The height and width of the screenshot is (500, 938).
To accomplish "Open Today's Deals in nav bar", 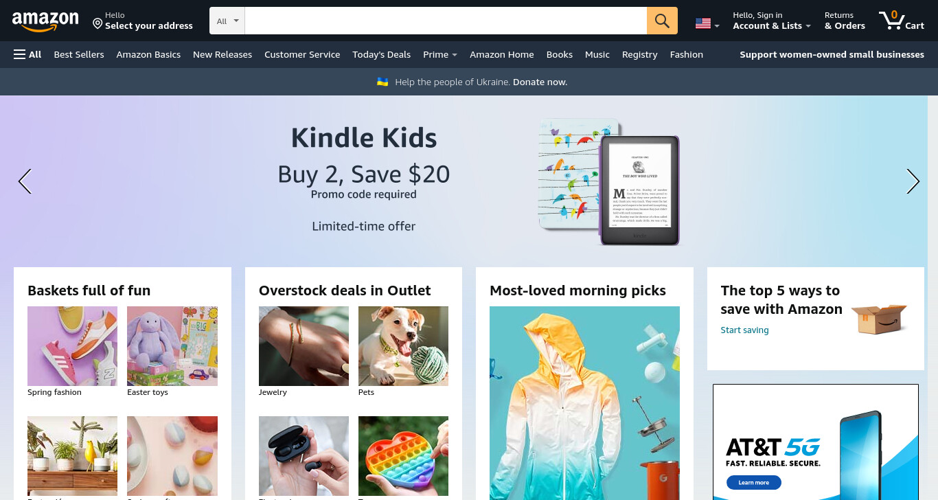I will point(381,54).
